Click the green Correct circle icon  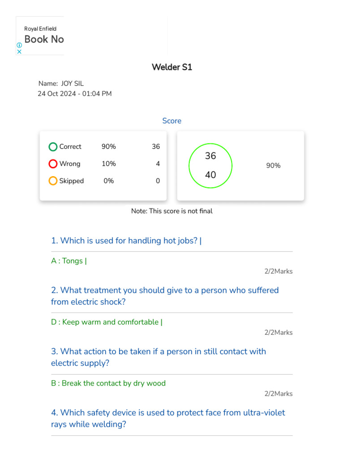[x=53, y=147]
